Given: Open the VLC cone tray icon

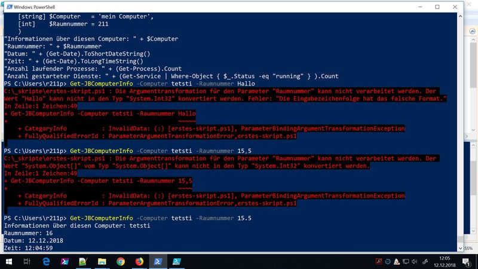Looking at the screenshot, I should [397, 262].
